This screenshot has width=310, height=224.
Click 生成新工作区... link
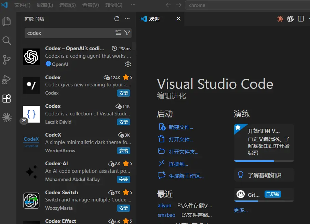(x=186, y=176)
